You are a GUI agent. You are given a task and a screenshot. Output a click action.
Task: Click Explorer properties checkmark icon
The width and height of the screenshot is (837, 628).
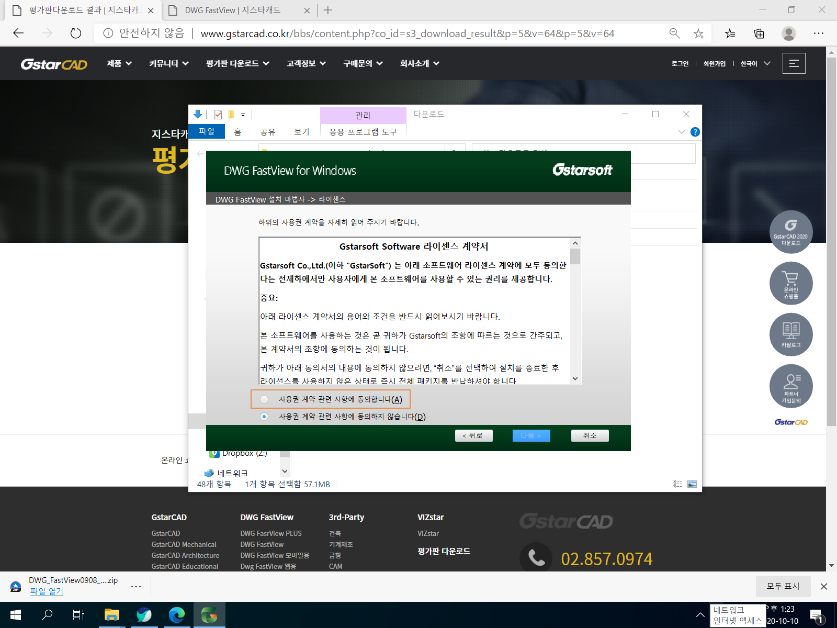click(x=218, y=115)
